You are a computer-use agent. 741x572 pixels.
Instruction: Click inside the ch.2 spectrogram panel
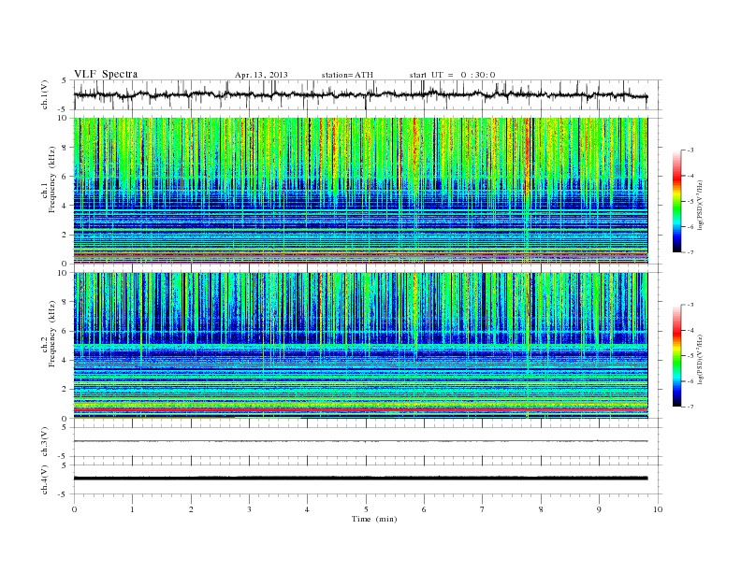point(360,346)
